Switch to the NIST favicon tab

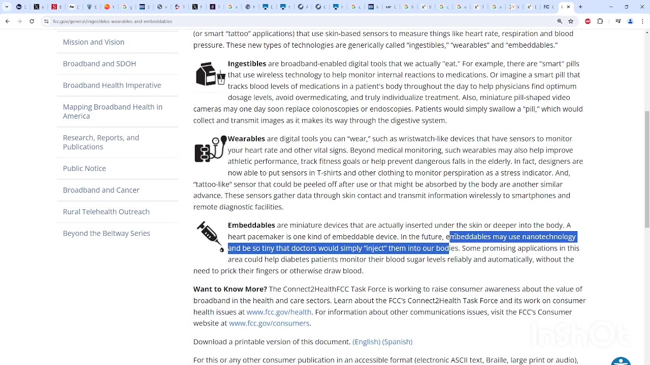pos(388,7)
